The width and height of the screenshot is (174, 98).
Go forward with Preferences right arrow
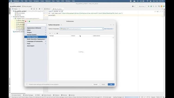pos(113,25)
